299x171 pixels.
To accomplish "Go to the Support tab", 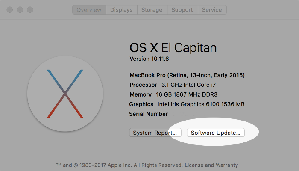I will 182,10.
